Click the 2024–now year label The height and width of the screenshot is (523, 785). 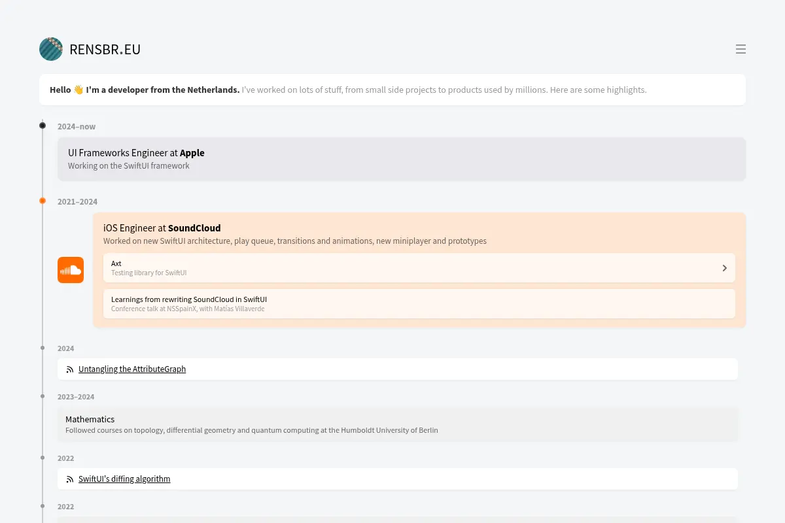point(77,127)
